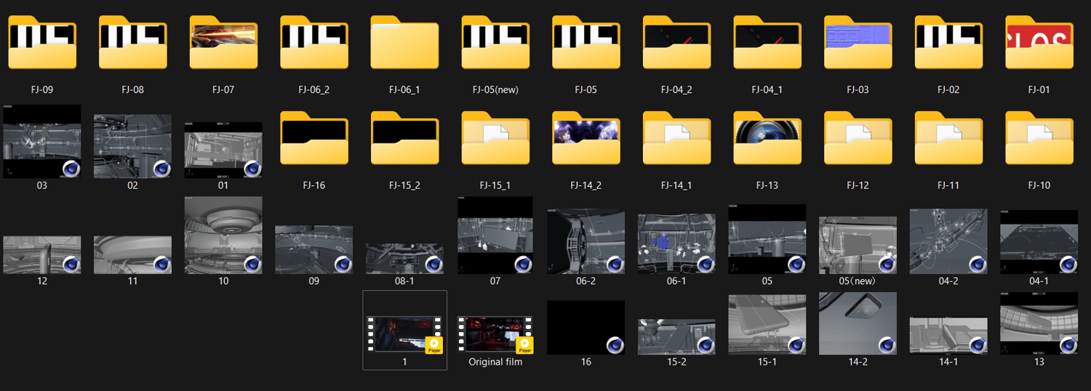The height and width of the screenshot is (391, 1091).
Task: Select Cinema 4D file 09 thumbnail
Action: click(314, 249)
